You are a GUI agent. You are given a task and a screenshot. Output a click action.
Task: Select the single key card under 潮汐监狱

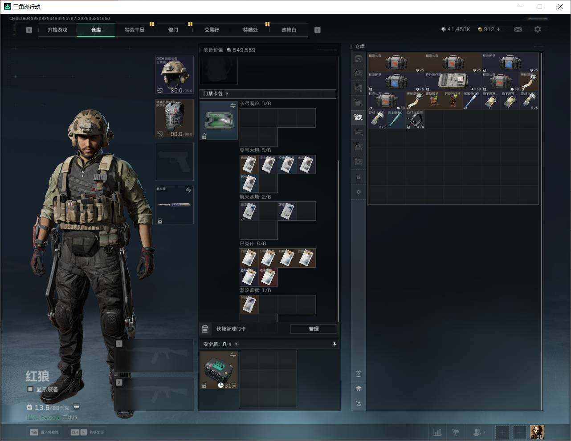coord(249,305)
